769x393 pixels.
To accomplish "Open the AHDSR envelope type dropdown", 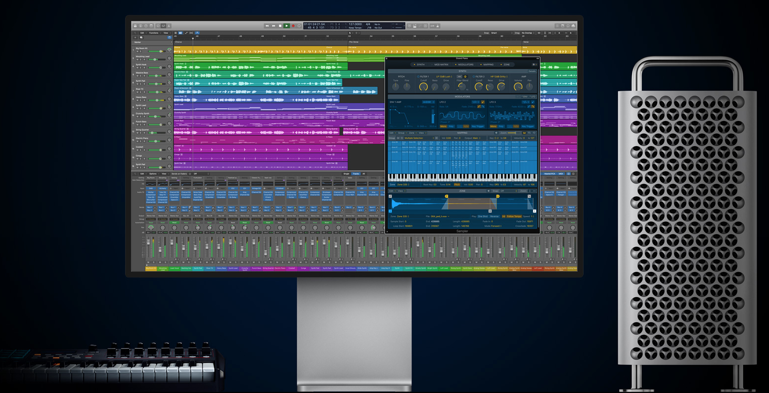I will tap(429, 102).
